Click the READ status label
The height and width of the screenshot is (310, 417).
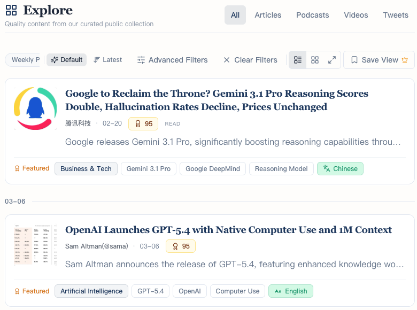(x=172, y=123)
